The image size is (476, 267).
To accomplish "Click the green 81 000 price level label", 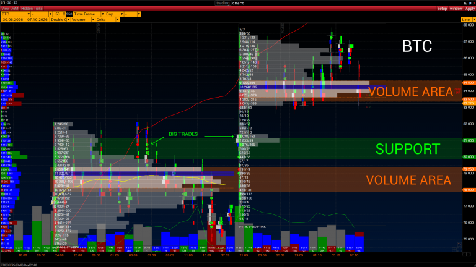I will tap(469, 140).
